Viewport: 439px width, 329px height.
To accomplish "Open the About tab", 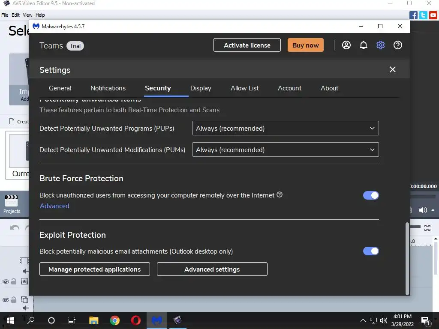I will point(330,88).
